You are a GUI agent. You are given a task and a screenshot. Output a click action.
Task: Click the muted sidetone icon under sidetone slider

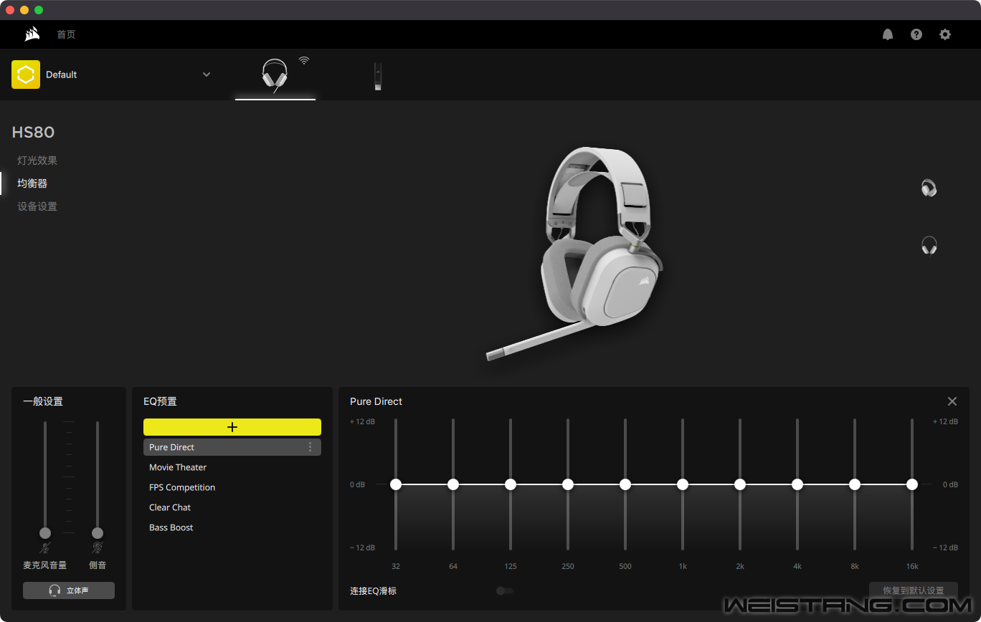click(x=98, y=548)
